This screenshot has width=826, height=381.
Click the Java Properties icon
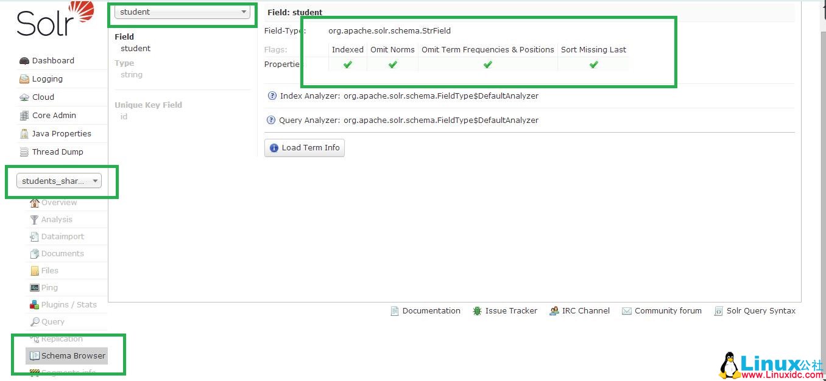tap(24, 134)
